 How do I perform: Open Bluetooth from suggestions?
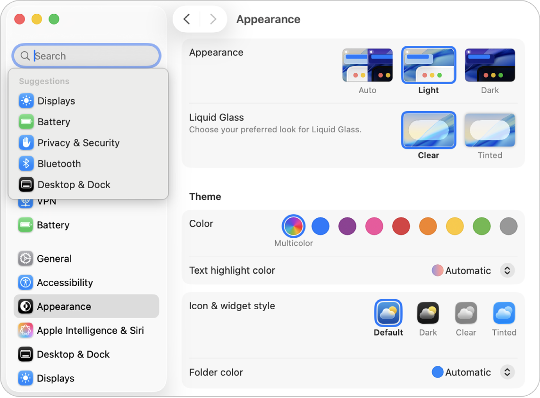click(x=58, y=164)
